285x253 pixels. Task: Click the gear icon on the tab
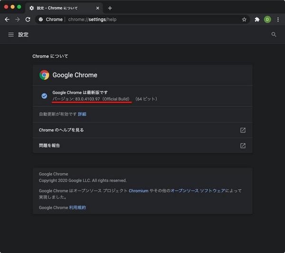(32, 8)
